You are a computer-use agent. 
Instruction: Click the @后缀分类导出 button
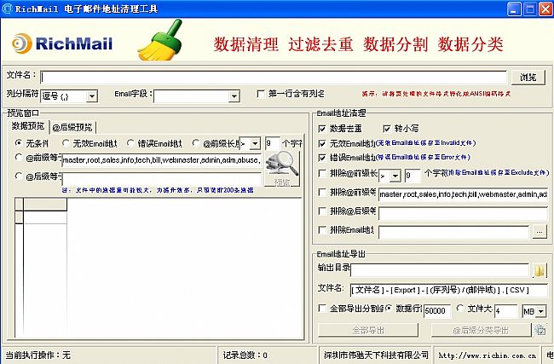click(x=481, y=330)
